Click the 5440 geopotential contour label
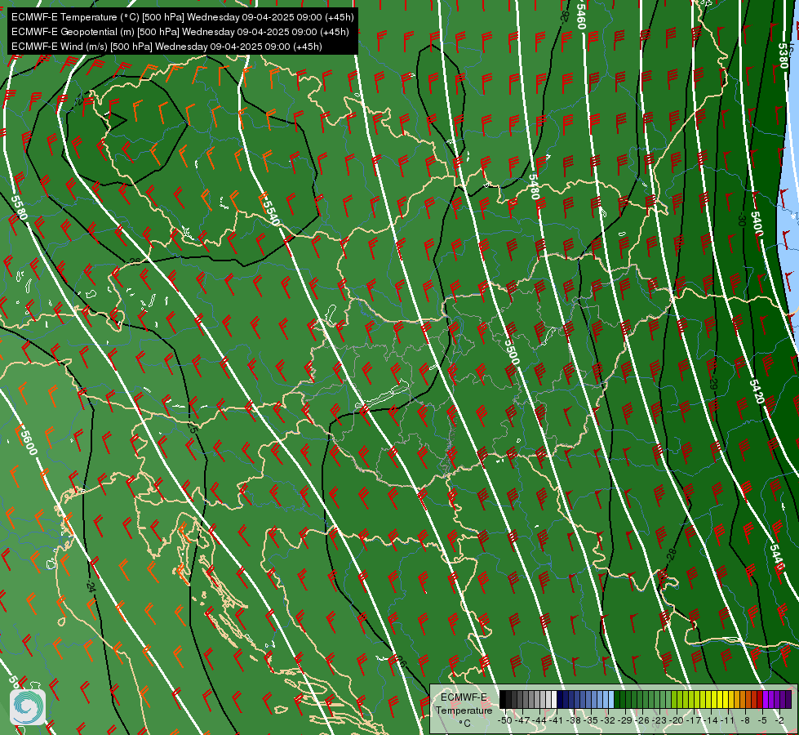The height and width of the screenshot is (735, 799). [x=776, y=557]
